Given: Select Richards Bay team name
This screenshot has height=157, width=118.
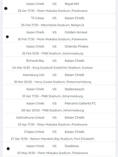Looking at the screenshot, I should (x=35, y=61).
